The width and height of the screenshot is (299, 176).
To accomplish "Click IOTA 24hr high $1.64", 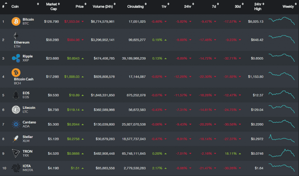I will coord(259,168).
